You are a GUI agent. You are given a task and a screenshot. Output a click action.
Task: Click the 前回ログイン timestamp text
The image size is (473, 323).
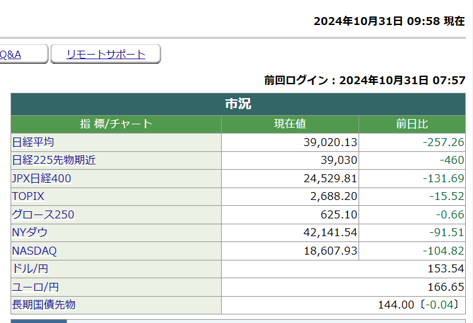(364, 80)
